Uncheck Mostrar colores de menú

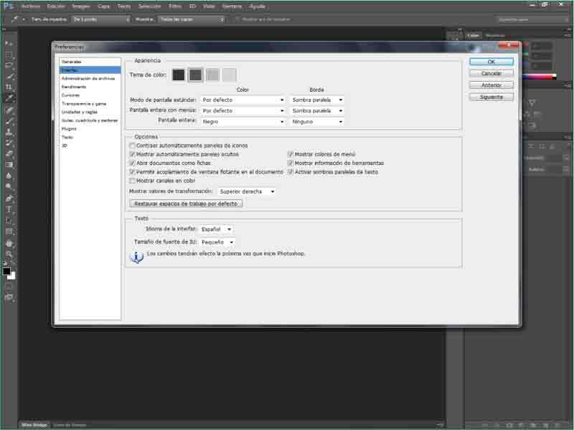(x=291, y=154)
